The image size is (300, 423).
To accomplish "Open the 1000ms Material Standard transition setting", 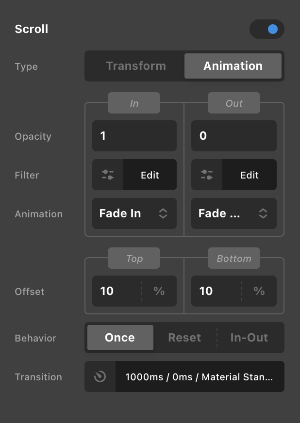I will (x=200, y=376).
